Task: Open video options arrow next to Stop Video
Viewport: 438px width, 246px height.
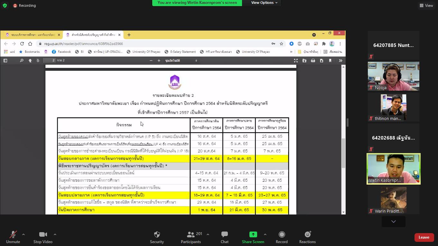Action: tap(55, 234)
